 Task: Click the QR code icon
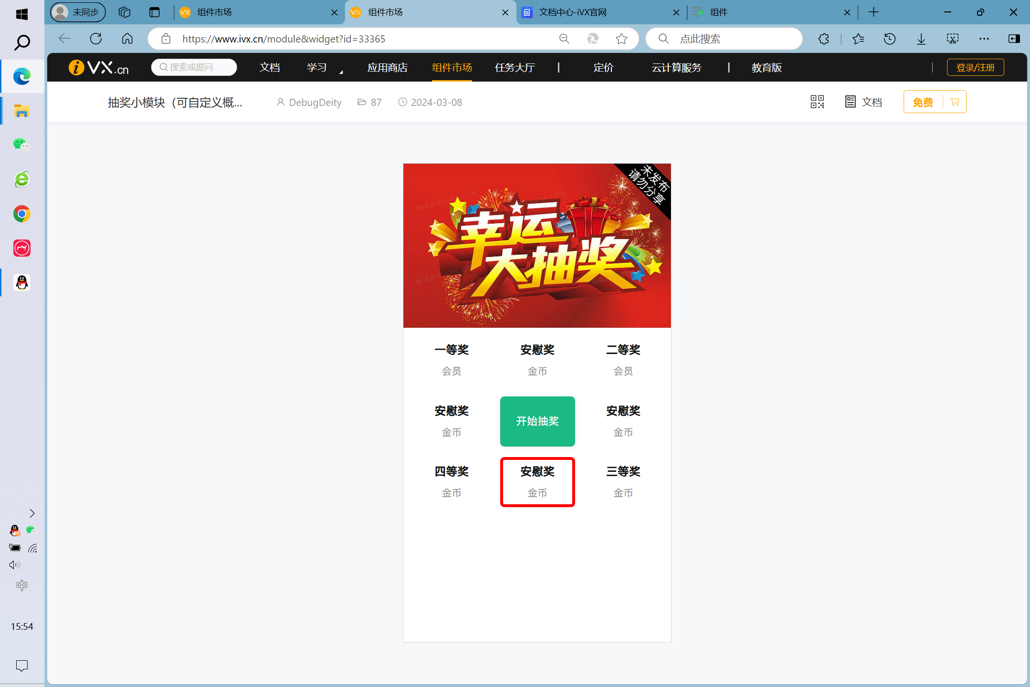click(817, 102)
